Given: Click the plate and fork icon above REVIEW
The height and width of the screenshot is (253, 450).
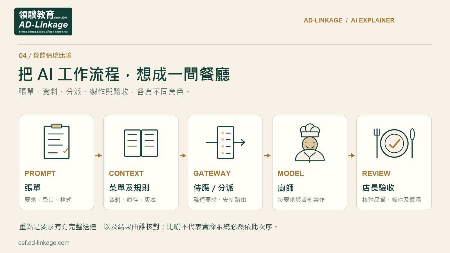Looking at the screenshot, I should point(394,143).
